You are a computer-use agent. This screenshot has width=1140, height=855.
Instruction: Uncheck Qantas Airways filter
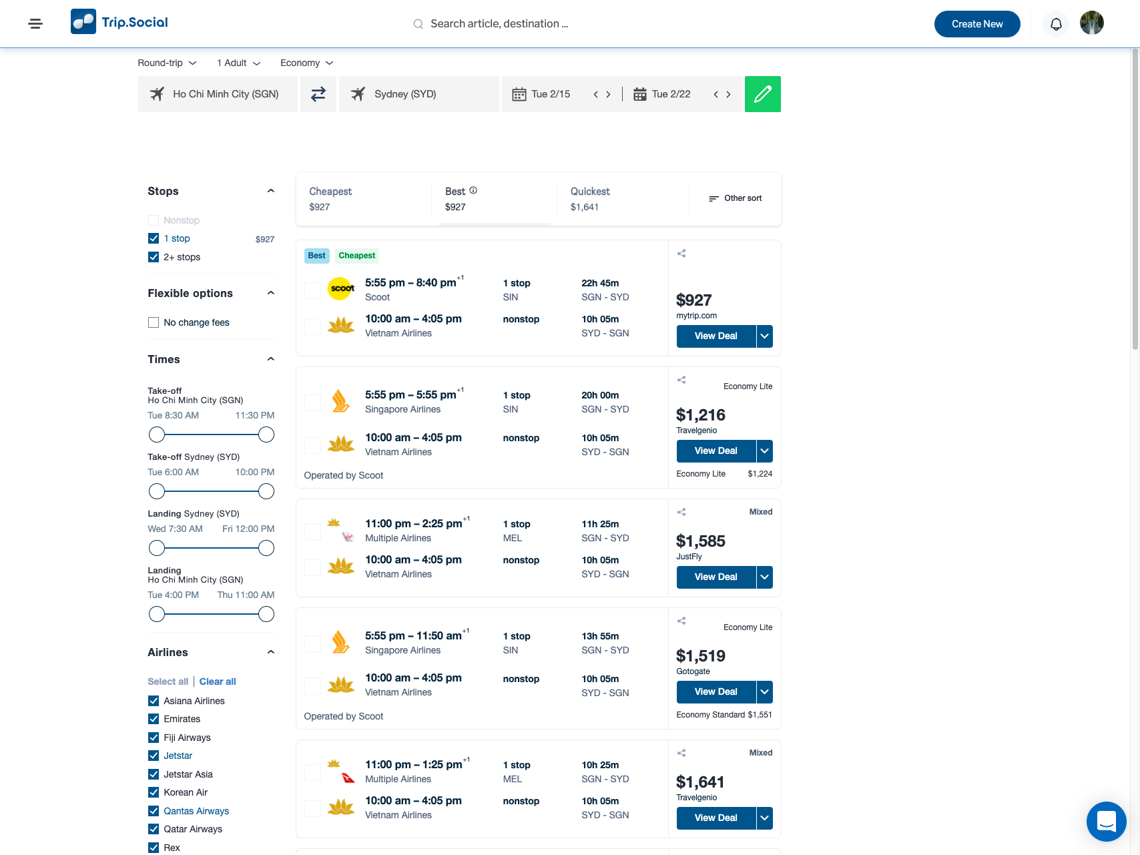154,811
